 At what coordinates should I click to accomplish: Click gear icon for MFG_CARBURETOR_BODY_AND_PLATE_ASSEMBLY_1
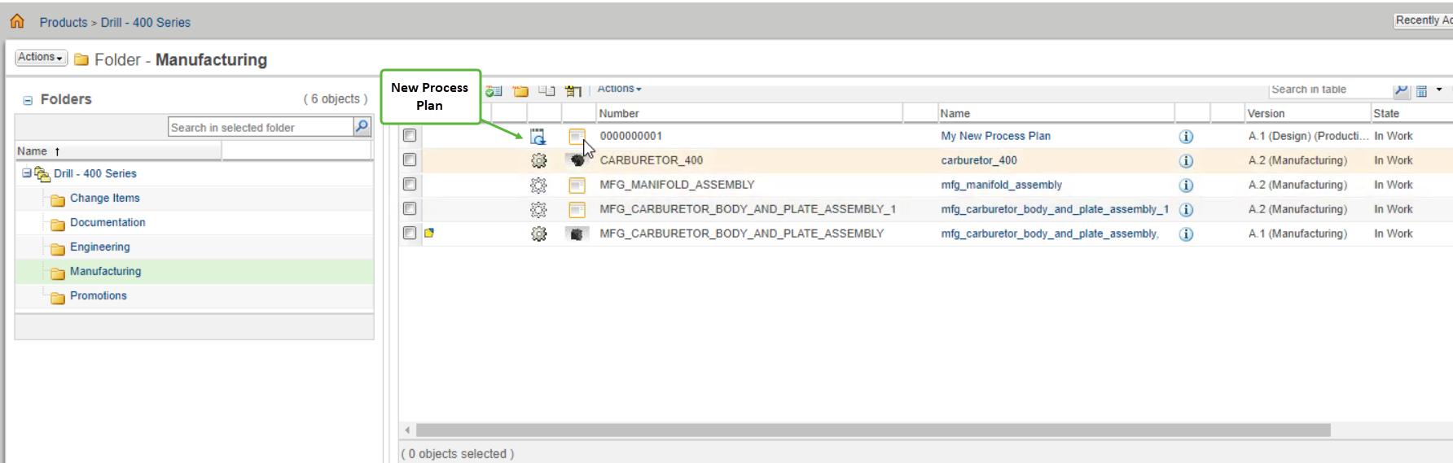coord(538,210)
